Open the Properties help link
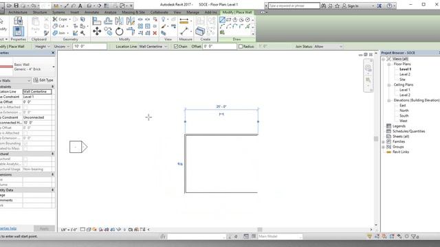The image size is (440, 247). coord(8,228)
